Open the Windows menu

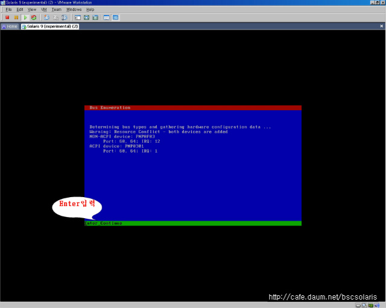tap(74, 10)
